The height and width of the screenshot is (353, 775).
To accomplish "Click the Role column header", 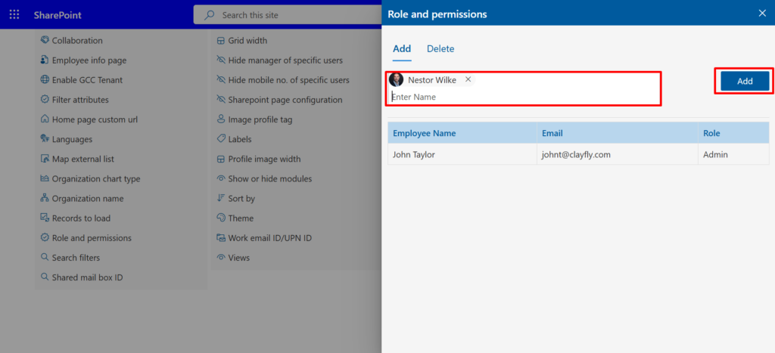I will pos(733,133).
